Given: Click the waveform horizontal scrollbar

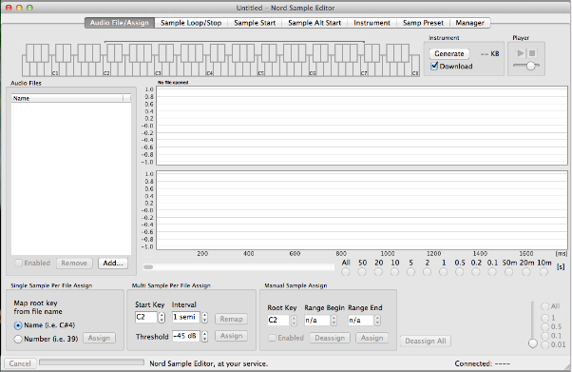Looking at the screenshot, I should 238,267.
